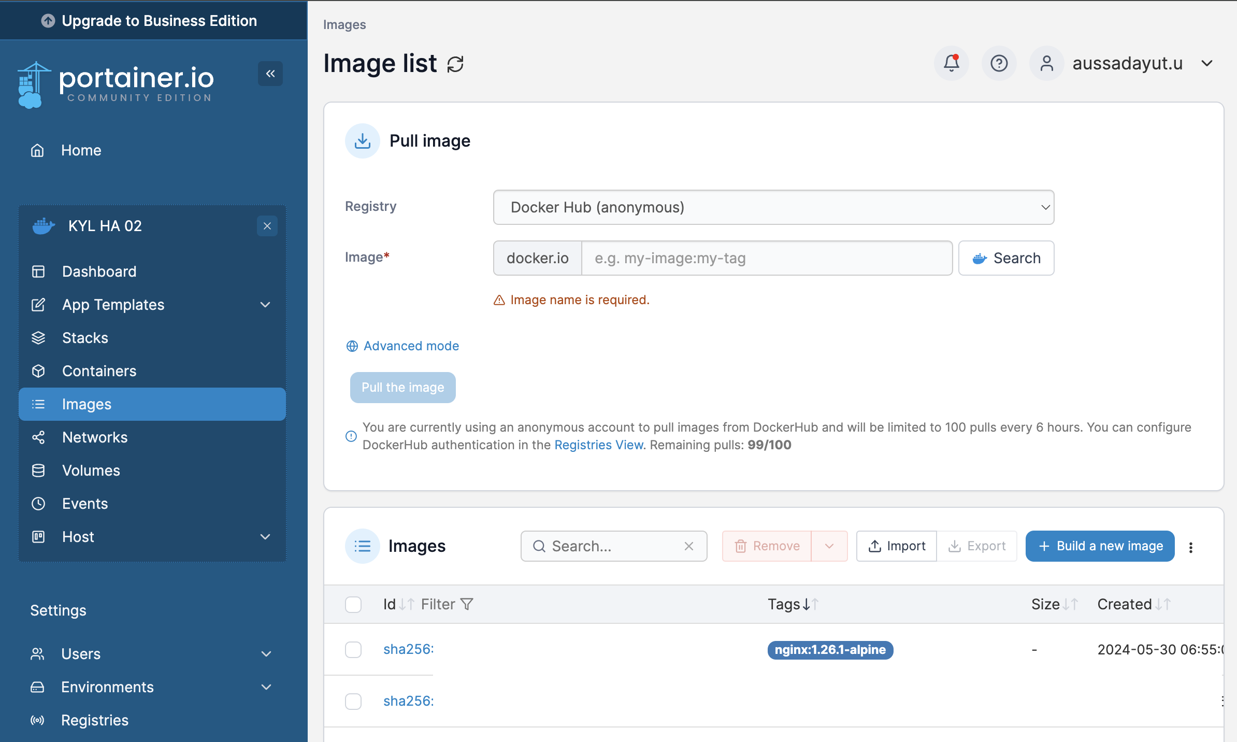The width and height of the screenshot is (1237, 742).
Task: Close the KYL HA 02 environment
Action: [x=267, y=226]
